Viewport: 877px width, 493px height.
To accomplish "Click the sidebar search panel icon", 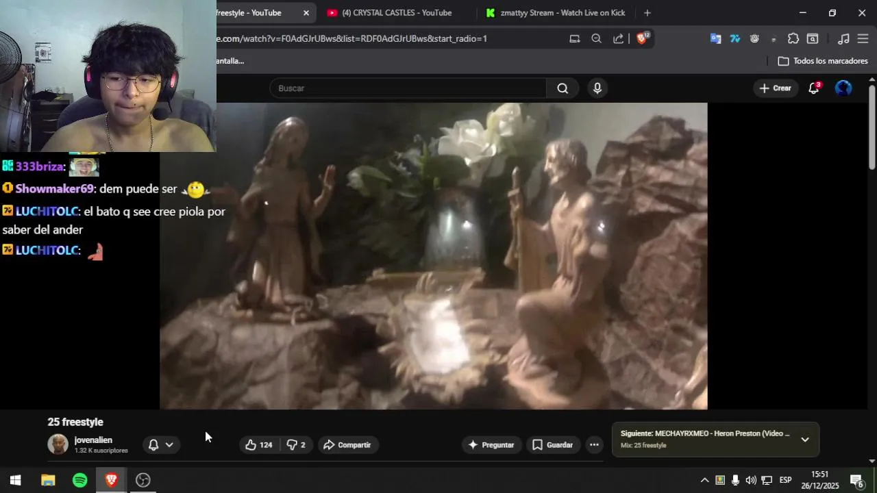I will click(x=813, y=39).
